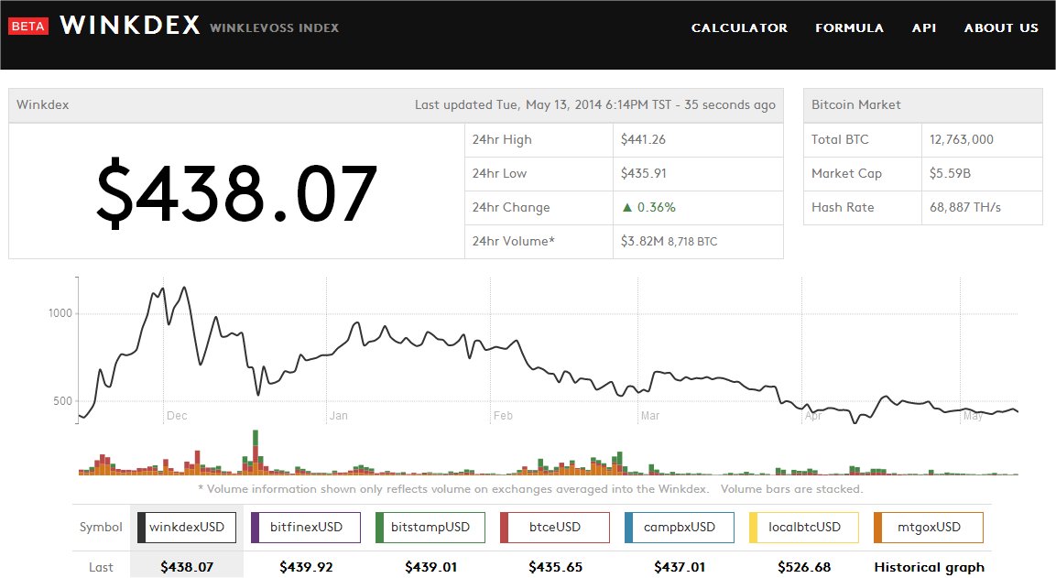Toggle the winkdexUSD symbol series
The height and width of the screenshot is (578, 1056).
point(187,527)
